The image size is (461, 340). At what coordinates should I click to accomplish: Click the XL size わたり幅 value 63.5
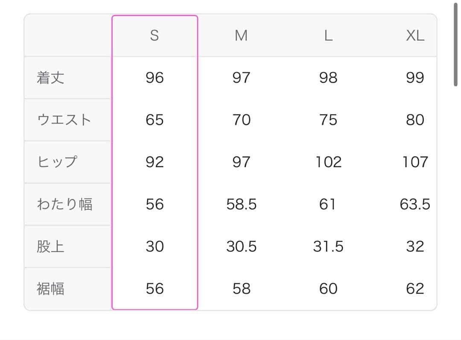click(x=415, y=204)
